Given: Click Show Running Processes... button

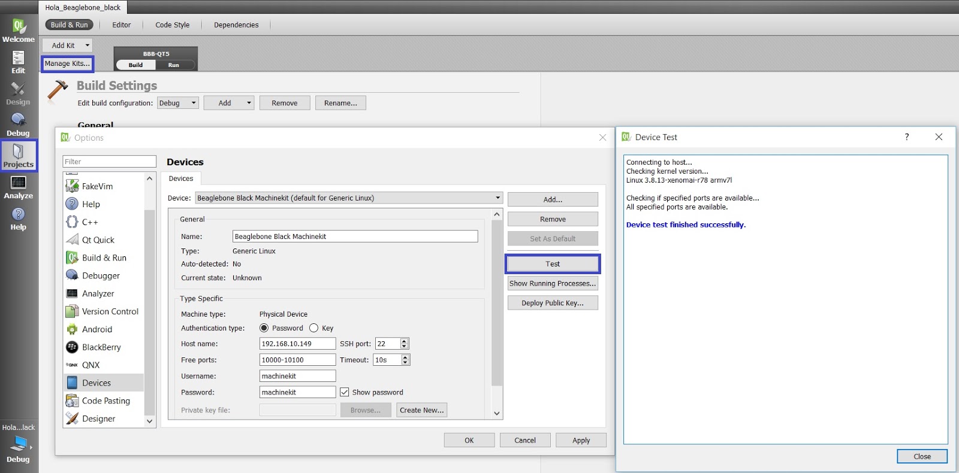Looking at the screenshot, I should click(553, 284).
